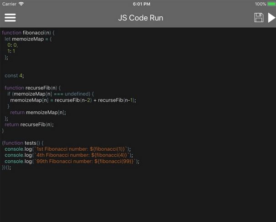Click the '4th Fibonacci number' console.log line
Screen dimensions: 276x222
pos(69,155)
